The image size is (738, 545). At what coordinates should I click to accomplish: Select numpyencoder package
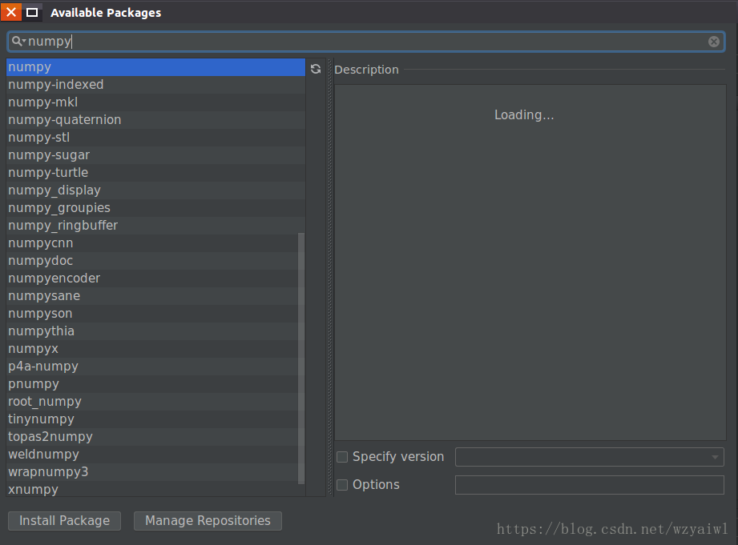coord(152,279)
